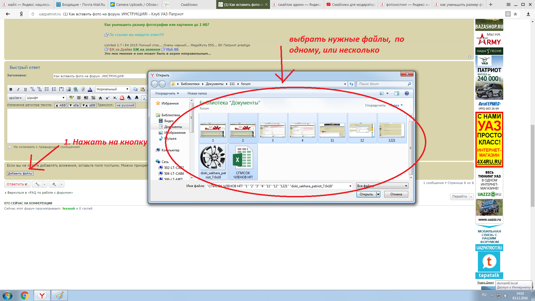
Task: Click the 'Добавить файлы' button
Action: click(x=20, y=173)
